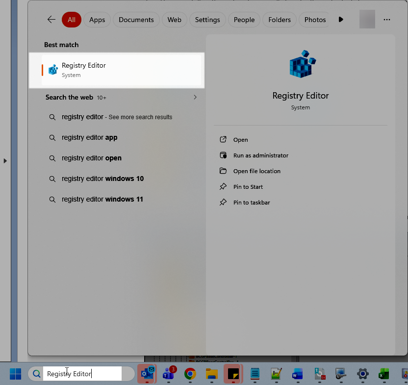408x385 pixels.
Task: Switch to the People filter tab
Action: click(x=244, y=20)
